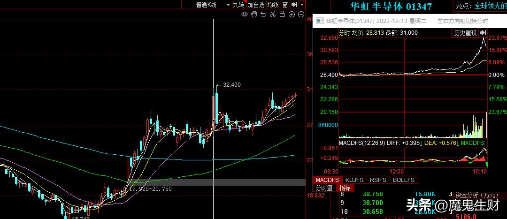This screenshot has height=219, width=507.
Task: Select the 分时量 tab
Action: pyautogui.click(x=324, y=188)
